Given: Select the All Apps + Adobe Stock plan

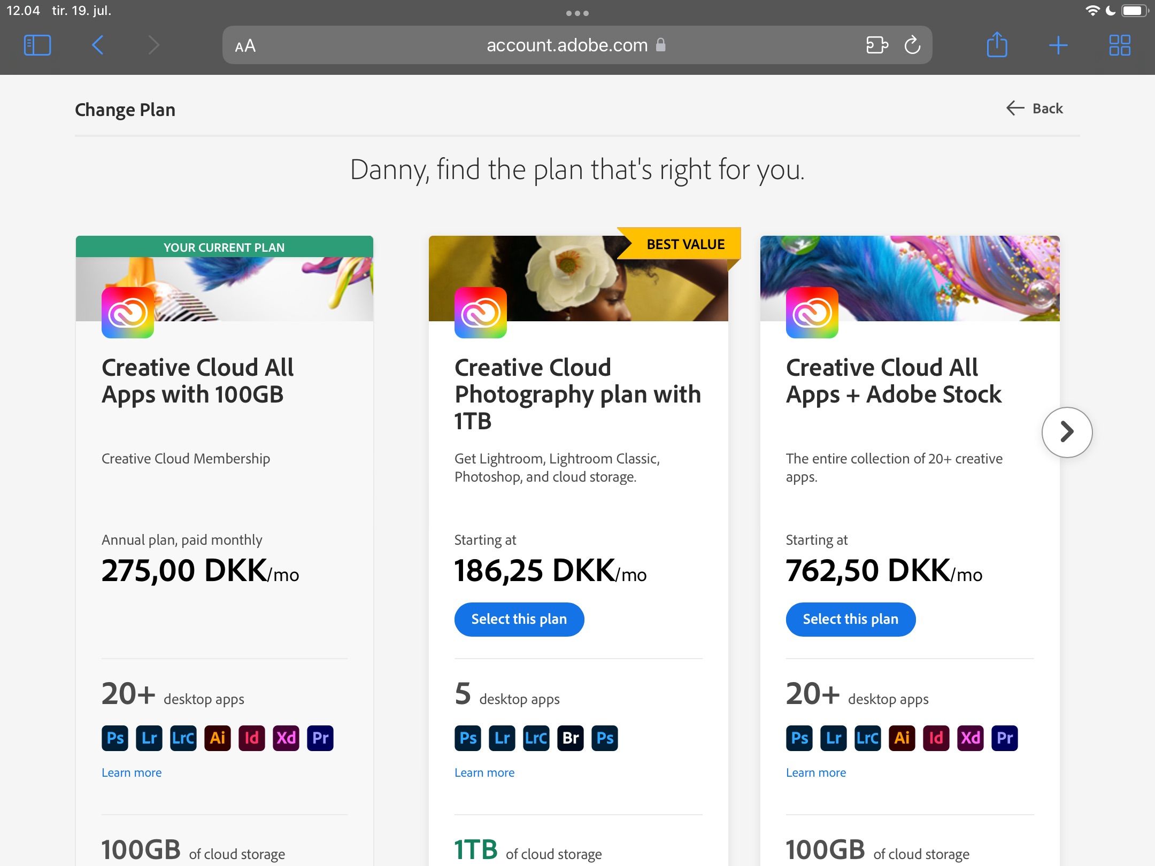Looking at the screenshot, I should pyautogui.click(x=851, y=619).
